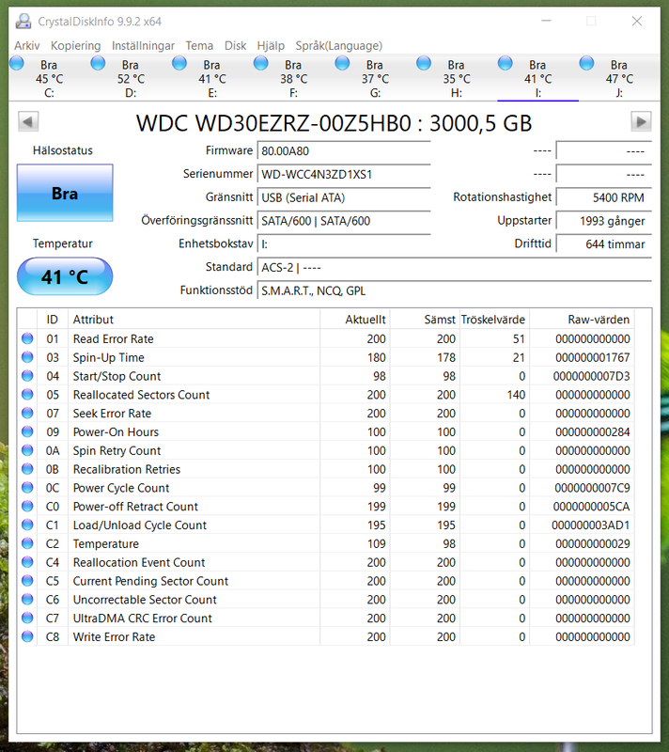Click status dot of Recalibration Retries

click(27, 469)
